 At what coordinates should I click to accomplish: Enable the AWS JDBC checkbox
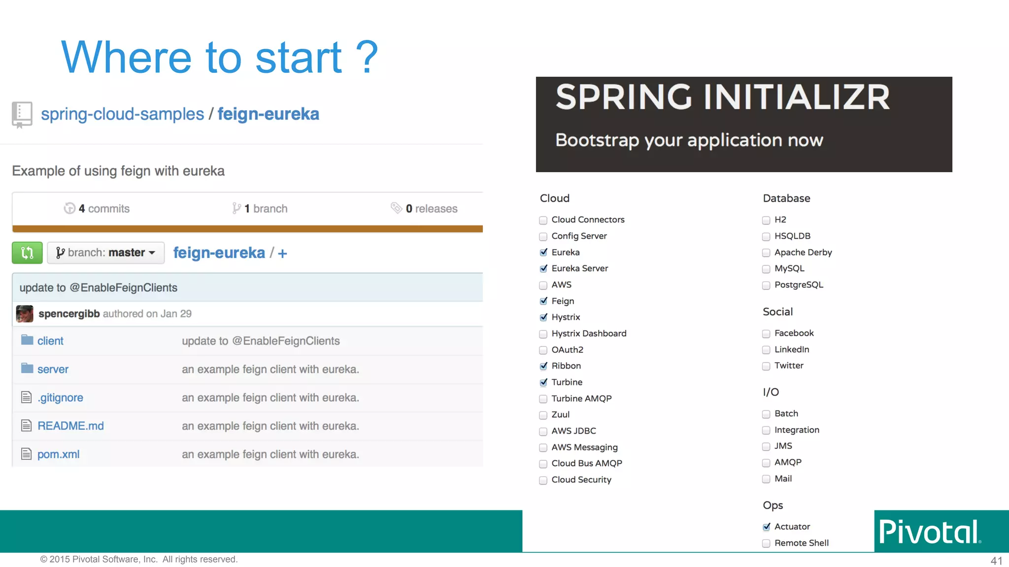[x=543, y=431]
